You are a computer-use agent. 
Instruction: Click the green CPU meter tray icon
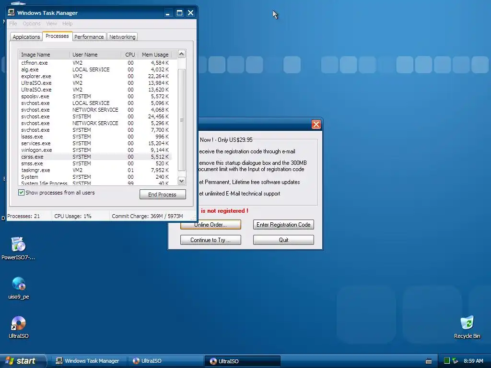447,361
